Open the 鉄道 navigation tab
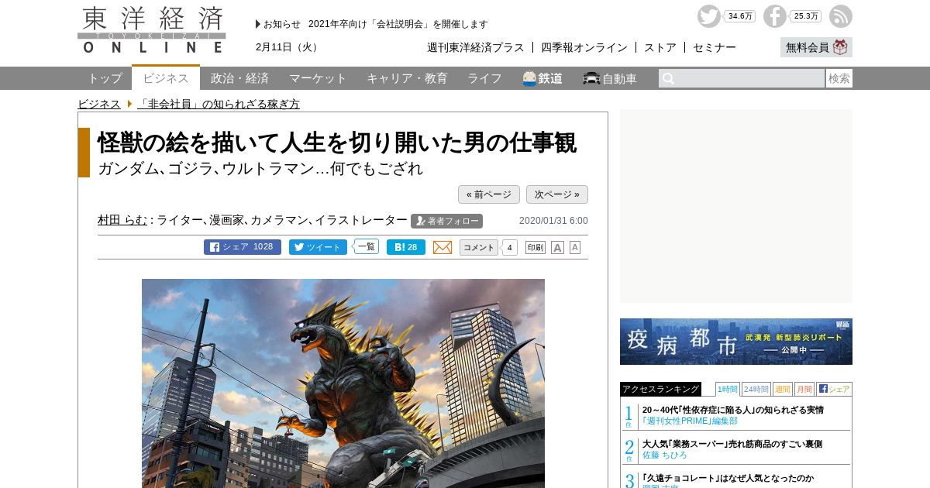Screen dimensions: 930x488 tap(542, 78)
